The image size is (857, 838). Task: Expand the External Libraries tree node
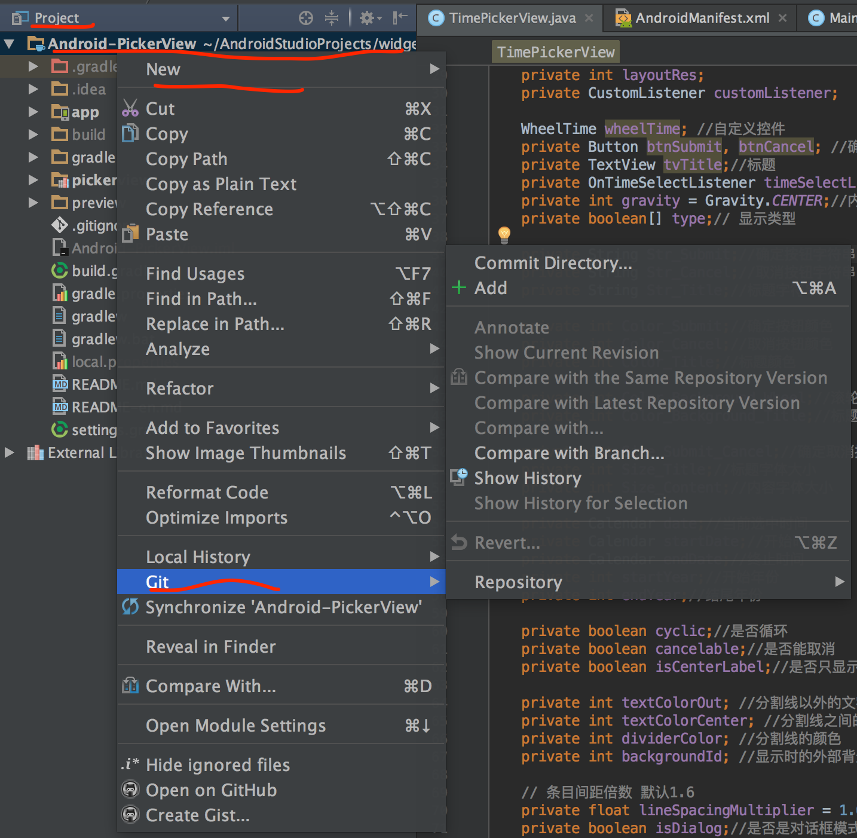[10, 452]
